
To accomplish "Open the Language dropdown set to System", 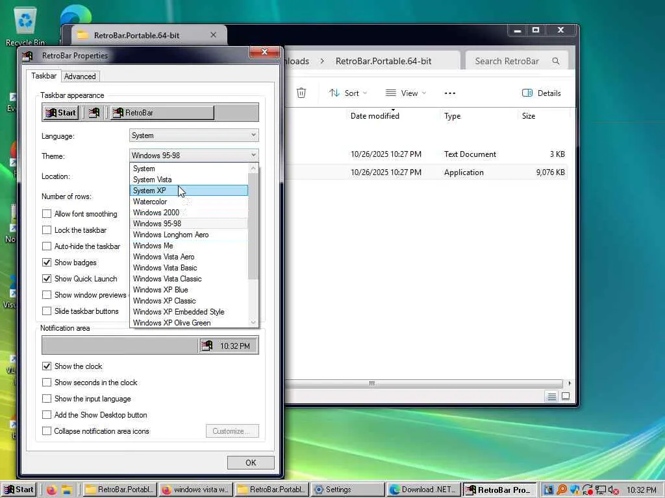I will tap(194, 136).
